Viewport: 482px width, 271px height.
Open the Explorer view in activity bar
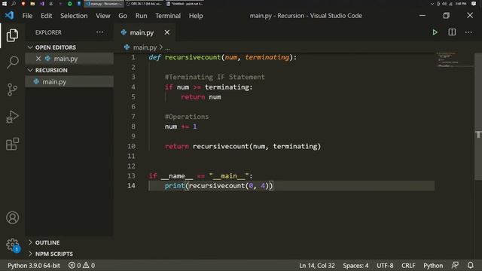point(12,35)
